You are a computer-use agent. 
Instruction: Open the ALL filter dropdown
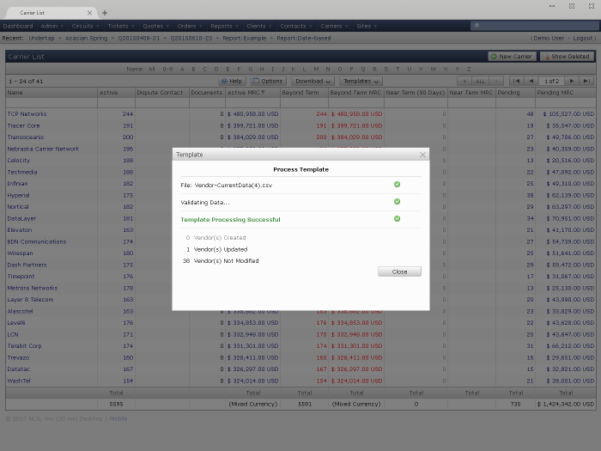click(x=482, y=81)
